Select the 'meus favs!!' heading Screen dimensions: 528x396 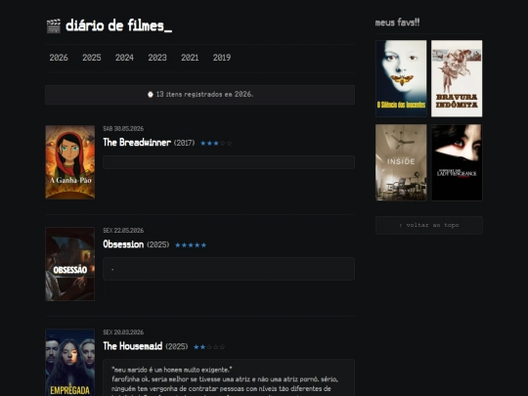point(397,22)
